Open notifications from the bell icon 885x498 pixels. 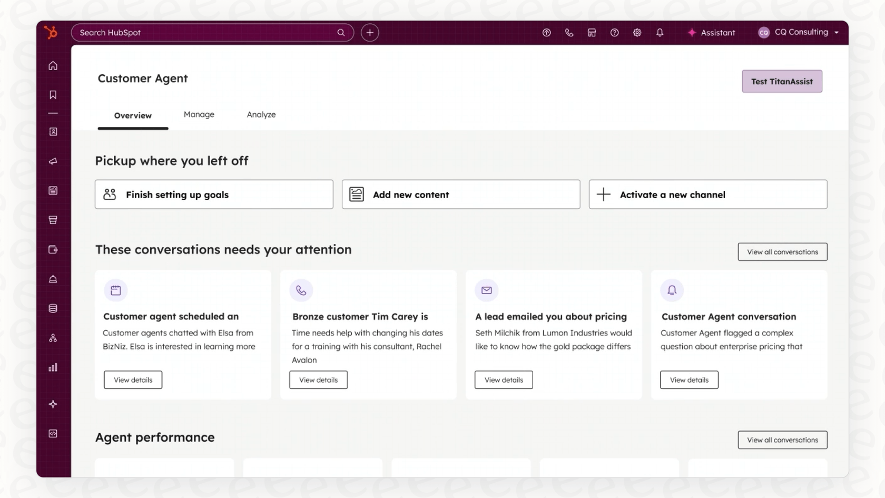click(x=660, y=32)
